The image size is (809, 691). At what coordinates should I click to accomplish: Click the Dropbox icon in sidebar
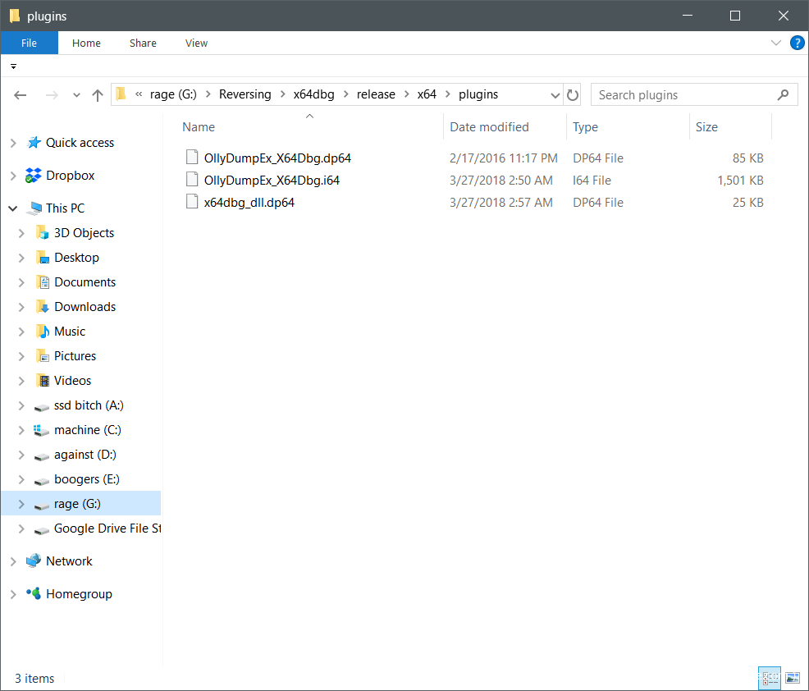coord(34,176)
